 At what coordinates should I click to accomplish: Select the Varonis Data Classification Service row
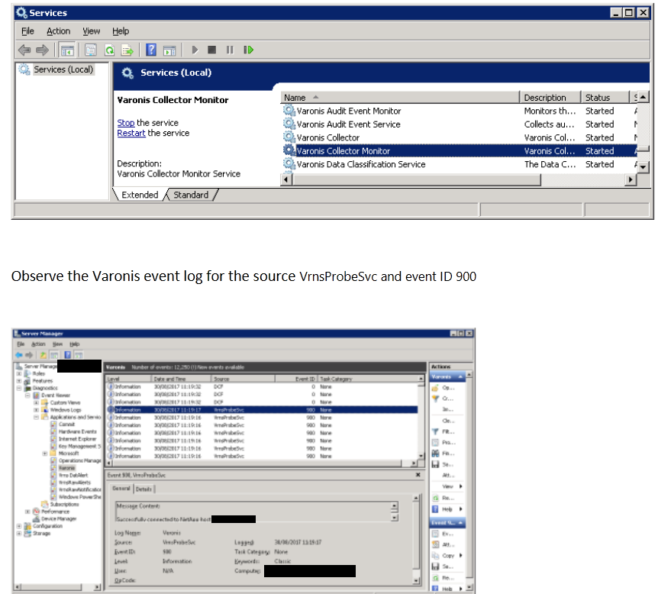[360, 164]
